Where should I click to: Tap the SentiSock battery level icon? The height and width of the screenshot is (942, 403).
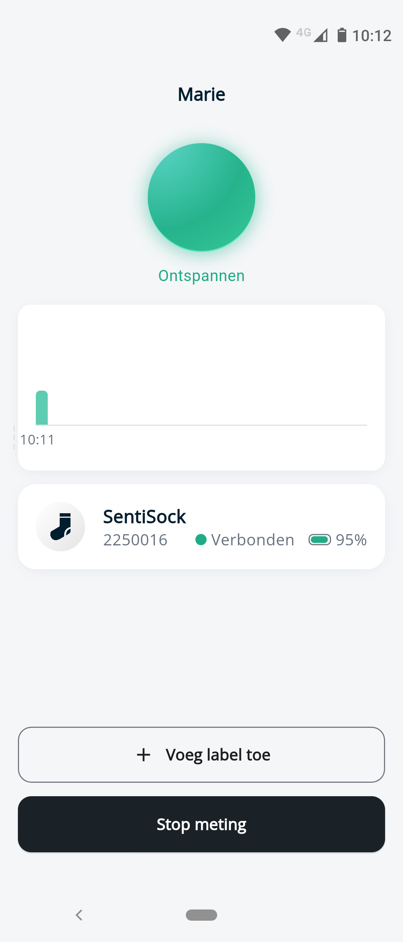tap(319, 540)
